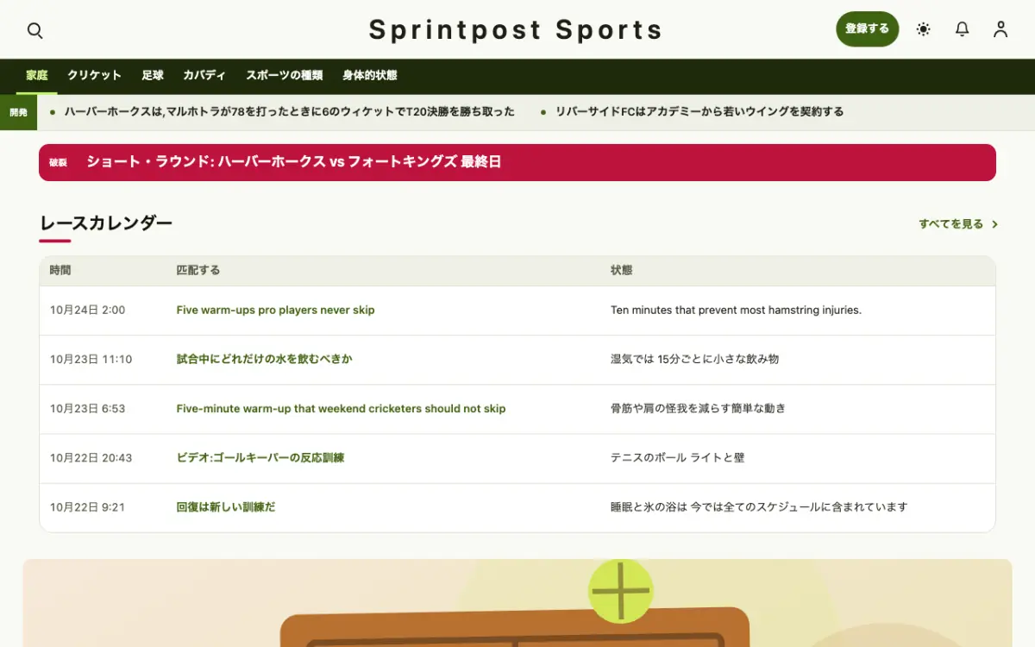1035x647 pixels.
Task: Select the 身体的状態 nav tab
Action: click(370, 76)
